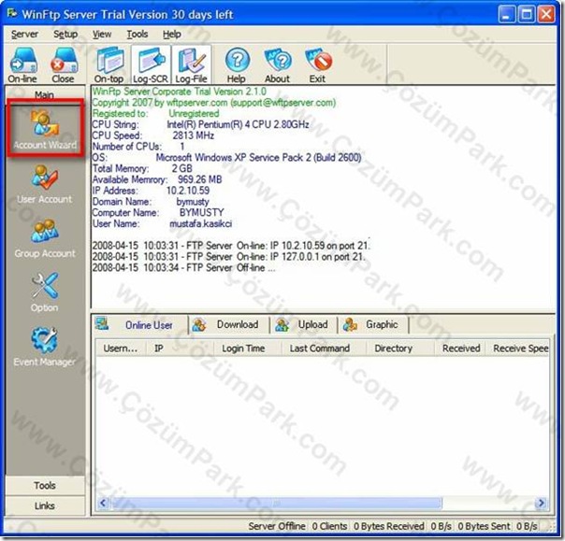565x541 pixels.
Task: Sort by IP column header
Action: pos(180,349)
